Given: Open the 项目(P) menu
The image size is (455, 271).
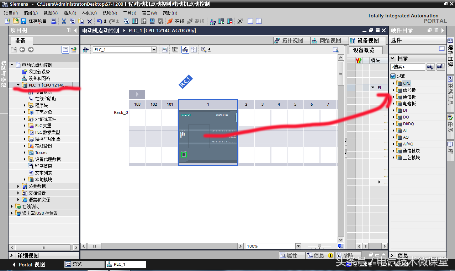Looking at the screenshot, I should [11, 13].
